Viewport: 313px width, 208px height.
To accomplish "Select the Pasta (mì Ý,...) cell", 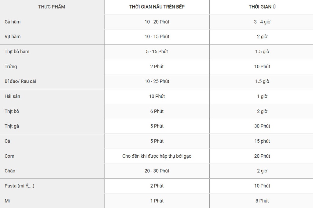I will (20, 186).
